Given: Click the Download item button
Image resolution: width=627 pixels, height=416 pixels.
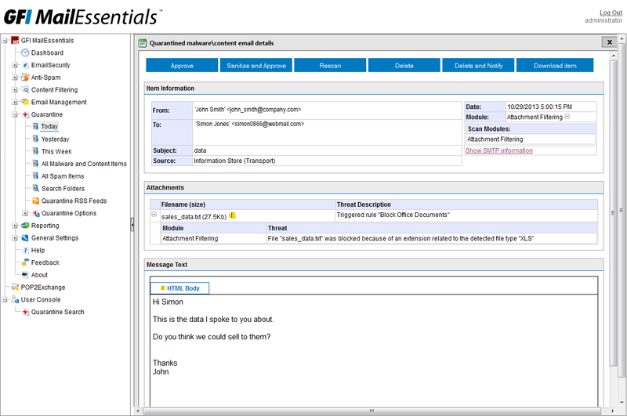Looking at the screenshot, I should pyautogui.click(x=555, y=66).
